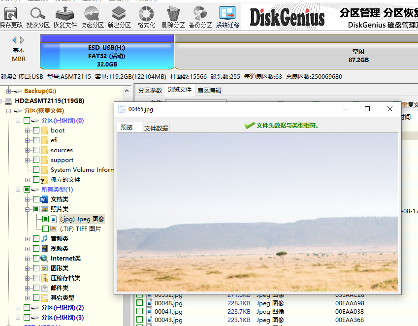Screen dimensions: 418x326
Task: Select the 空闲 87.2GB free space block
Action: click(x=296, y=52)
